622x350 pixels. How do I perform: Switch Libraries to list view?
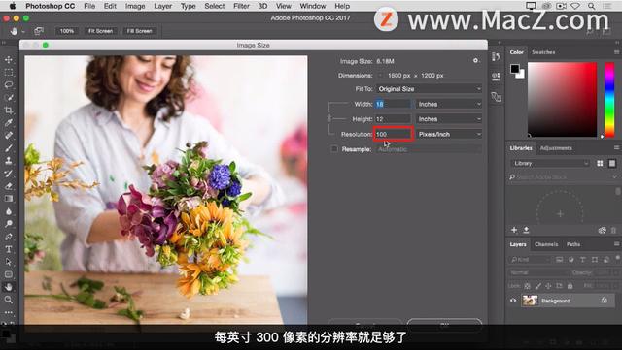(612, 163)
